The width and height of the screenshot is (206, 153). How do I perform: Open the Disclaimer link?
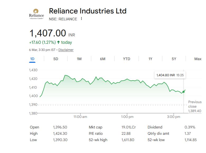click(66, 50)
